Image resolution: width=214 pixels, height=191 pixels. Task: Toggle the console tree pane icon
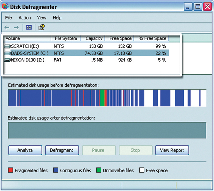tap(29, 27)
